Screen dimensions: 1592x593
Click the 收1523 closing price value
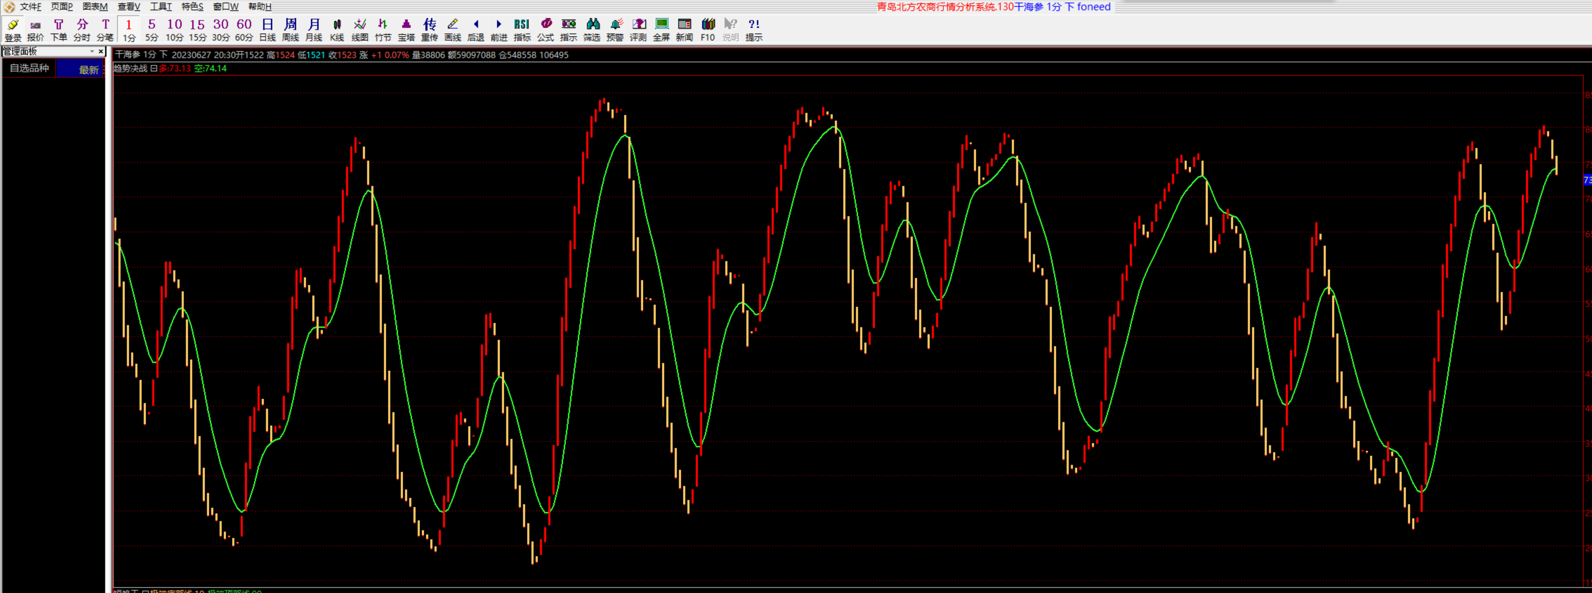(342, 55)
